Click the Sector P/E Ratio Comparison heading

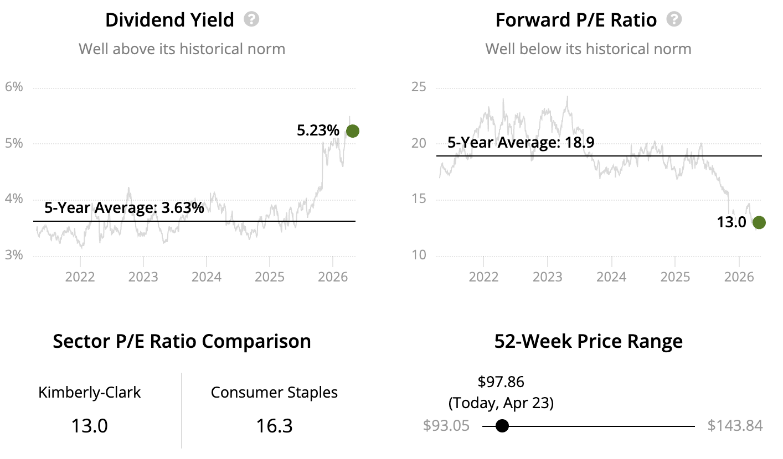(182, 341)
